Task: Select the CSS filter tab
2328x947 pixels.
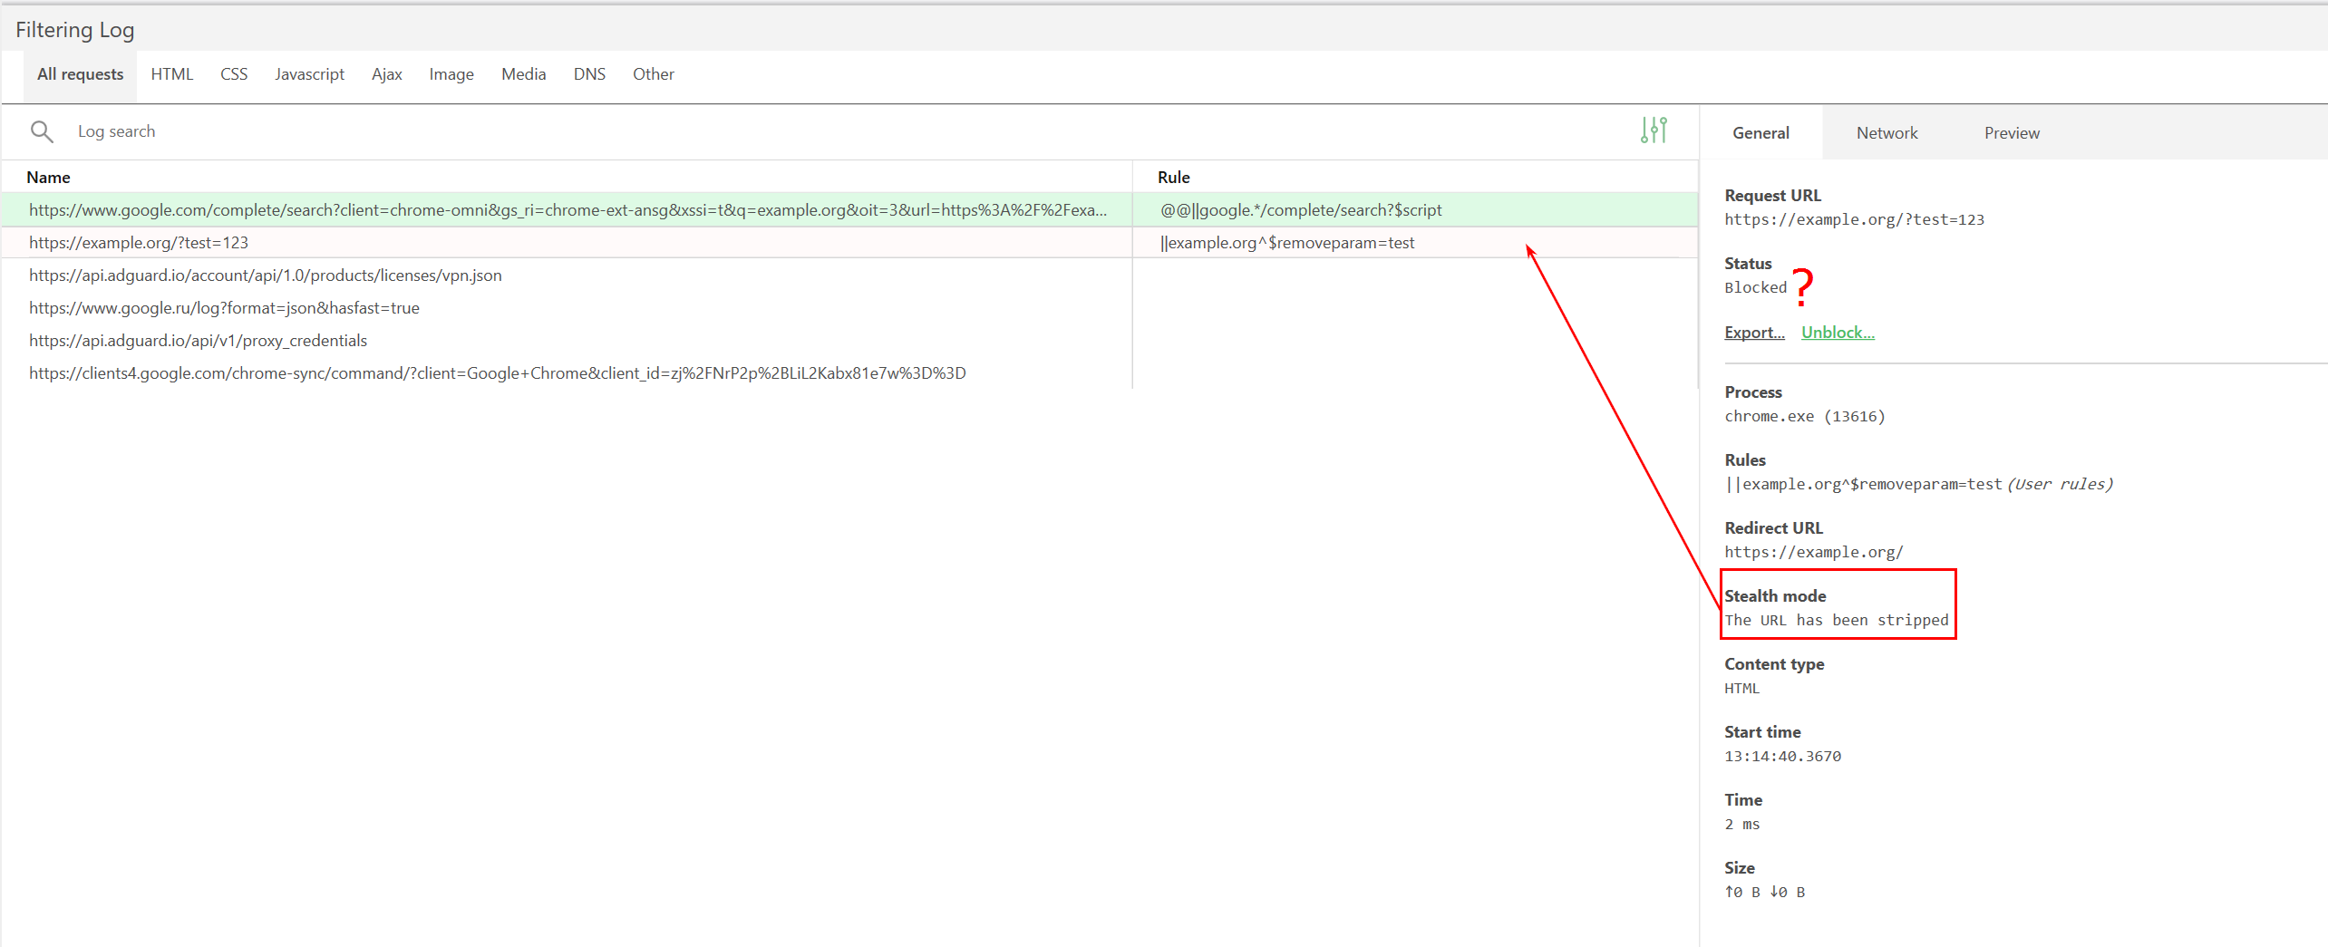Action: pos(233,74)
